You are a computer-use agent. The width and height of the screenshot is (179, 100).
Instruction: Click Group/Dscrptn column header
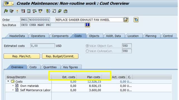point(29,77)
